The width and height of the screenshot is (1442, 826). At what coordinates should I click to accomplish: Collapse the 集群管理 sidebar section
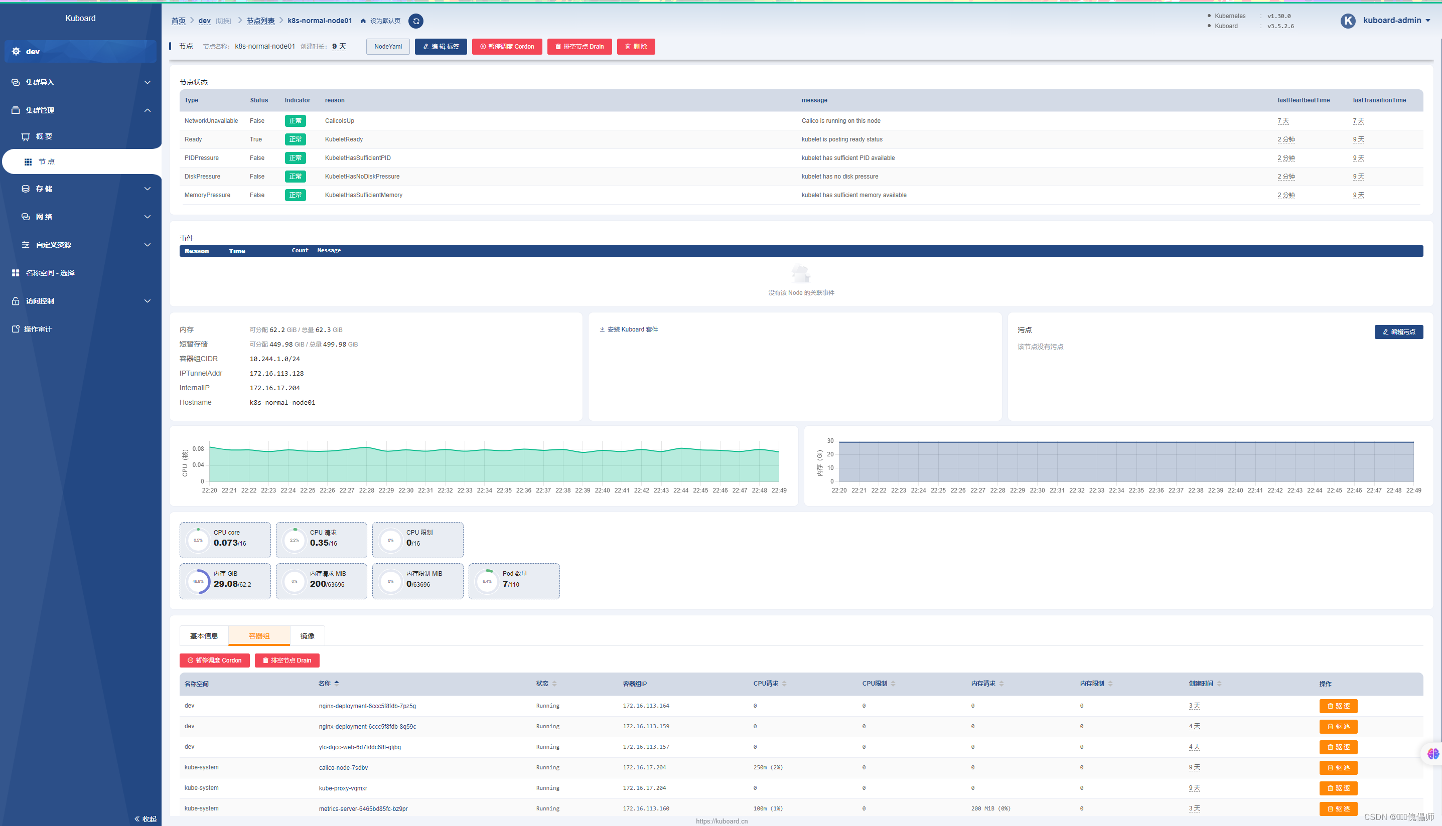pyautogui.click(x=147, y=110)
